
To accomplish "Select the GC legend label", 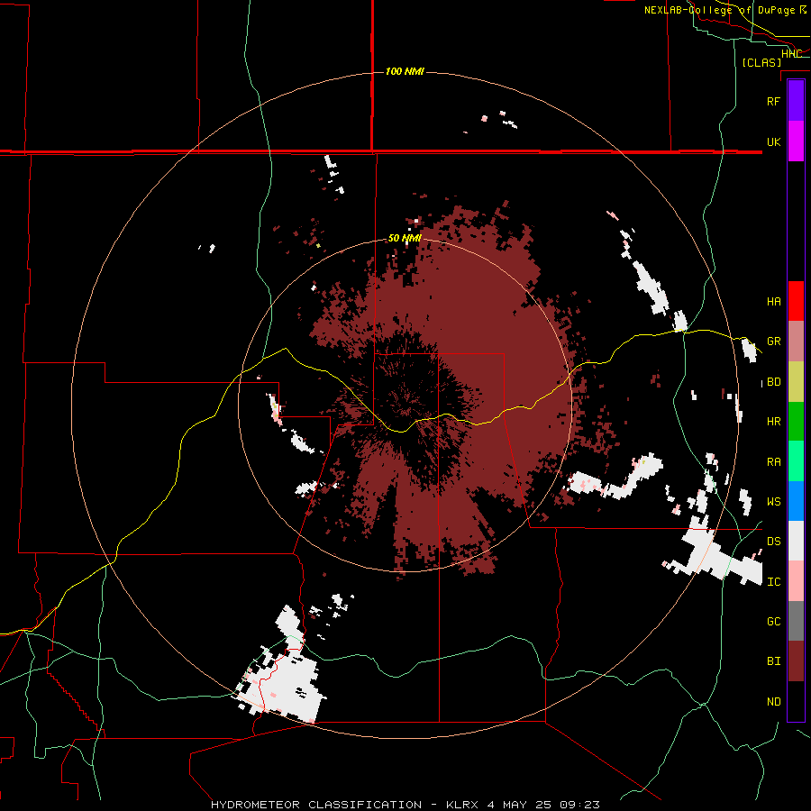I will (773, 622).
